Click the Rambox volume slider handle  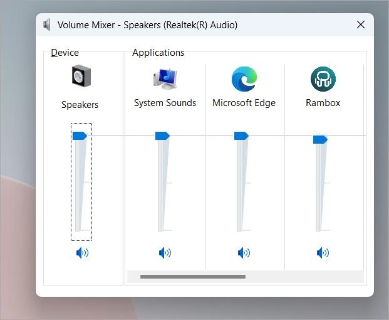coord(320,140)
